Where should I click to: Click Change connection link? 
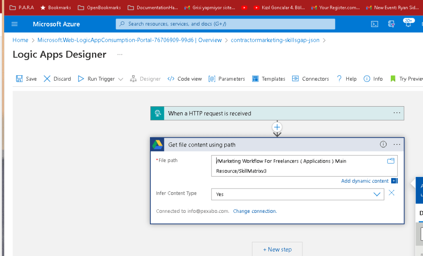click(255, 211)
